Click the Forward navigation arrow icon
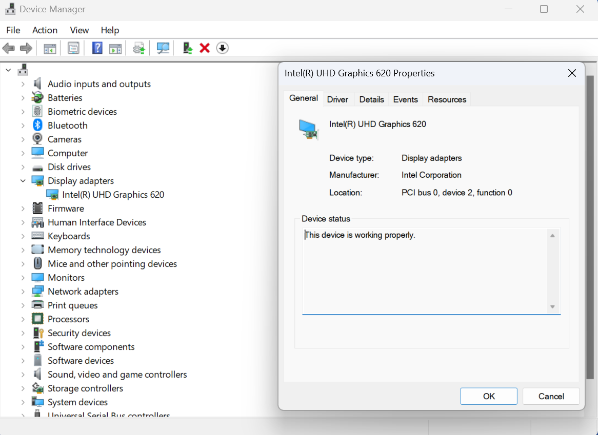The height and width of the screenshot is (435, 598). 25,48
